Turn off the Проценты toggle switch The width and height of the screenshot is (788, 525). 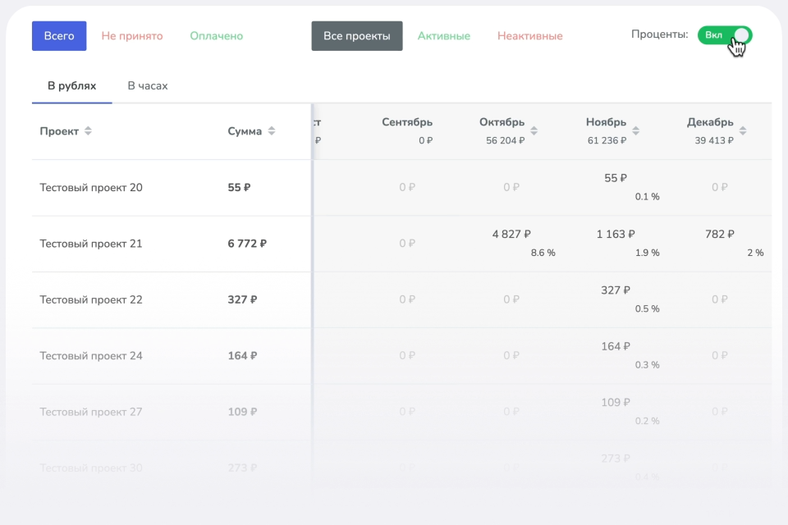(x=725, y=35)
